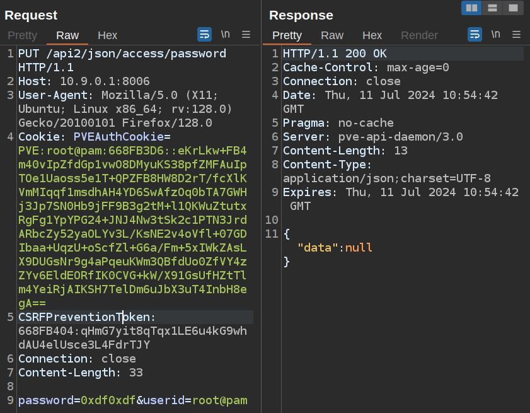The image size is (530, 413).
Task: Select the Request Raw tab
Action: click(67, 35)
